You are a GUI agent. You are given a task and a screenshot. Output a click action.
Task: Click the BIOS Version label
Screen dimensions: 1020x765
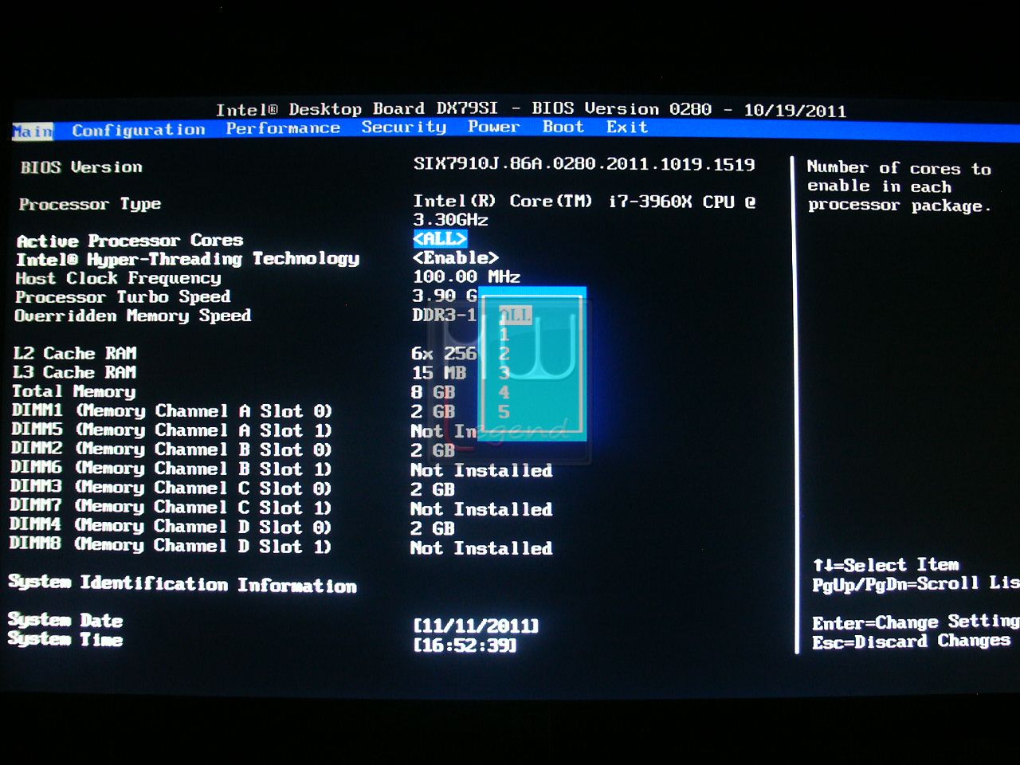81,167
